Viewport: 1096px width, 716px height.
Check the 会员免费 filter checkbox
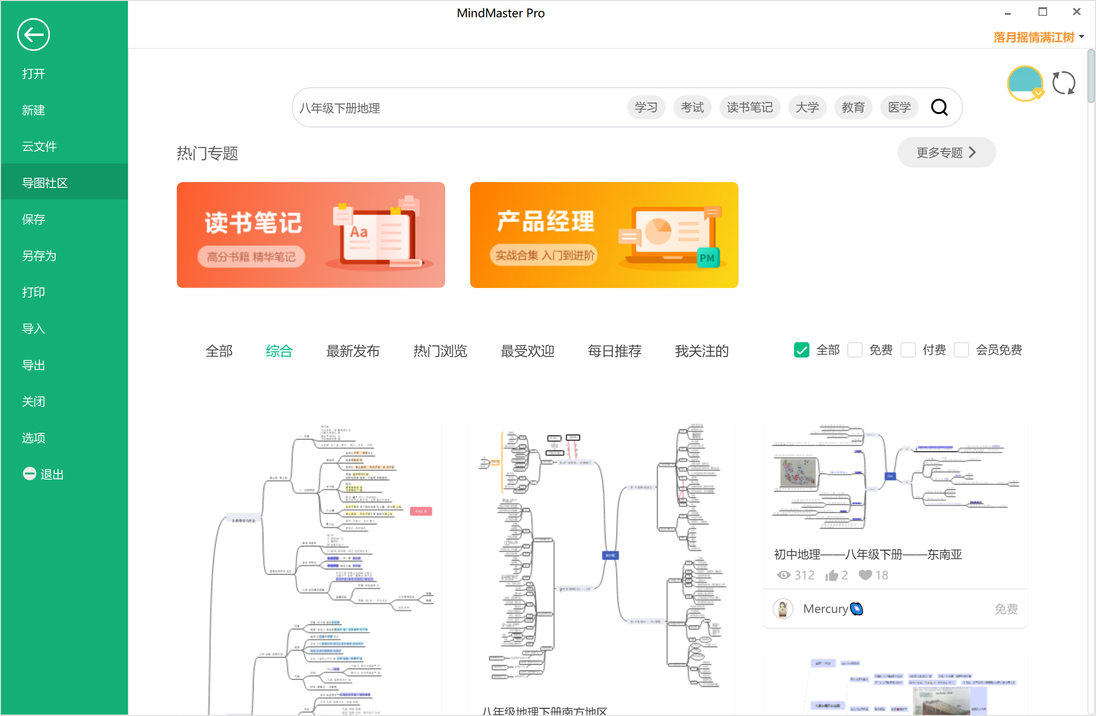961,350
